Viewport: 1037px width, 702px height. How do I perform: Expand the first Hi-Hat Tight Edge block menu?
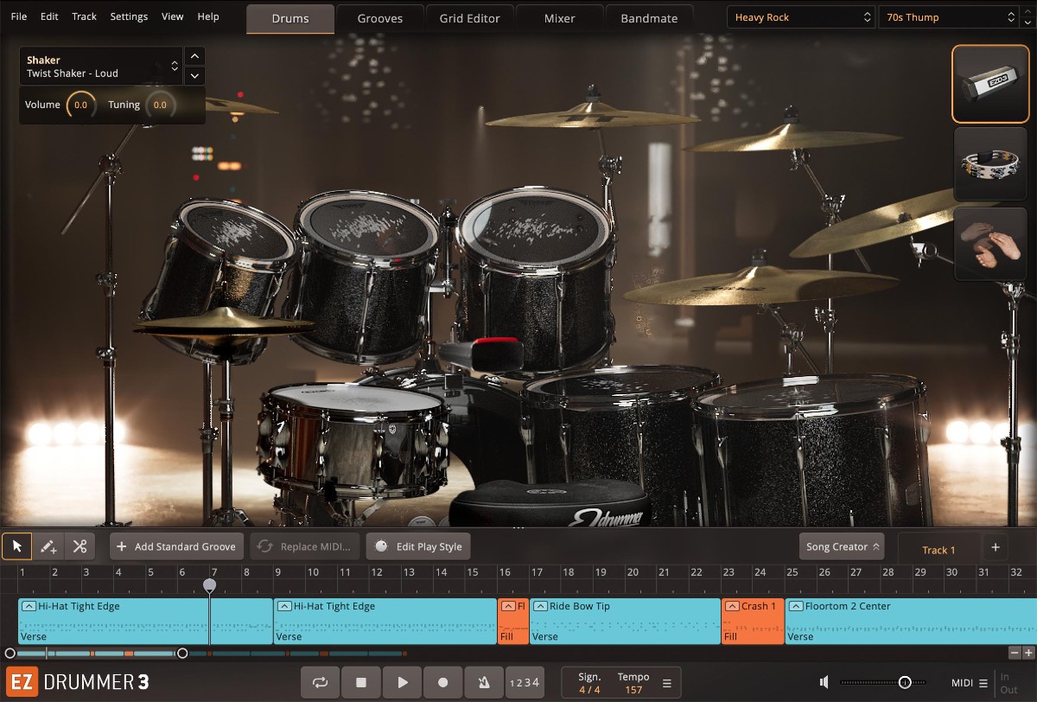tap(29, 606)
